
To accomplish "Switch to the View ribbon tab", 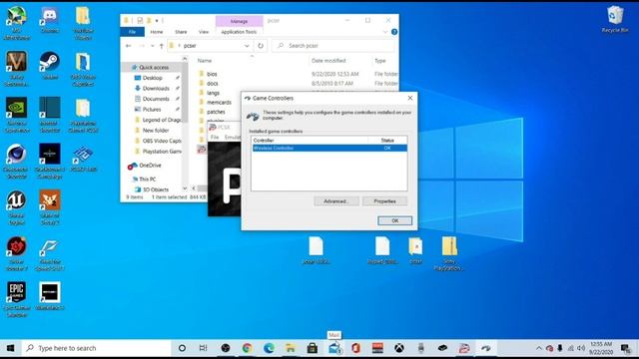I will pos(204,32).
